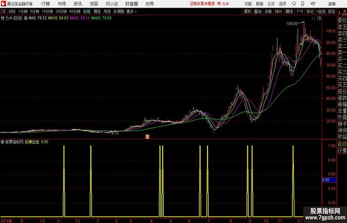Image resolution: width=347 pixels, height=223 pixels.
Task: Open the 股票指标网 indicator round dropdown
Action: tap(2, 142)
